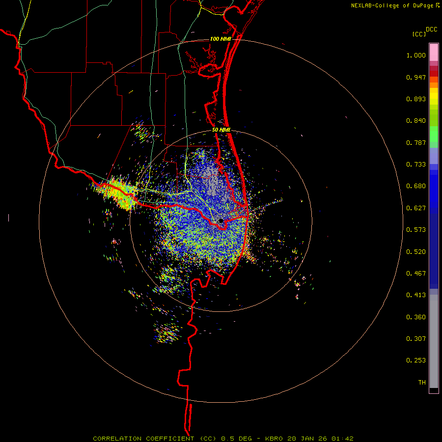Click the 0.253 scale value
The width and height of the screenshot is (442, 442).
pyautogui.click(x=416, y=360)
